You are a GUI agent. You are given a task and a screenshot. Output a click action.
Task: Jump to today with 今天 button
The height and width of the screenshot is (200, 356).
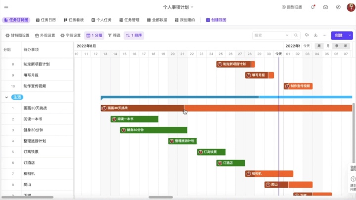[307, 46]
